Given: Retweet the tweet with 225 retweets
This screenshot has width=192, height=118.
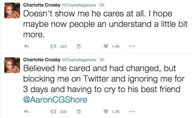Looking at the screenshot, I should click(53, 111).
